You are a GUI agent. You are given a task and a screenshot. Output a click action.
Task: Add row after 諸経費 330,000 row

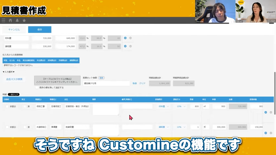[125, 46]
